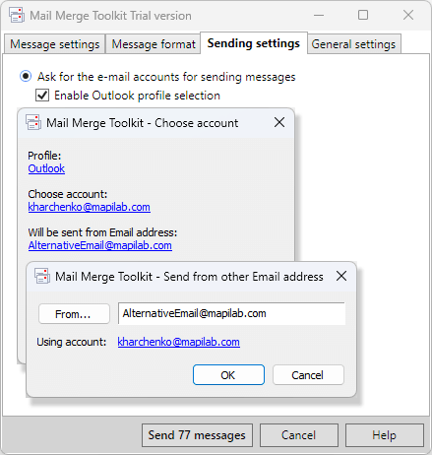Open the Outlook profile link
The width and height of the screenshot is (432, 455).
46,168
